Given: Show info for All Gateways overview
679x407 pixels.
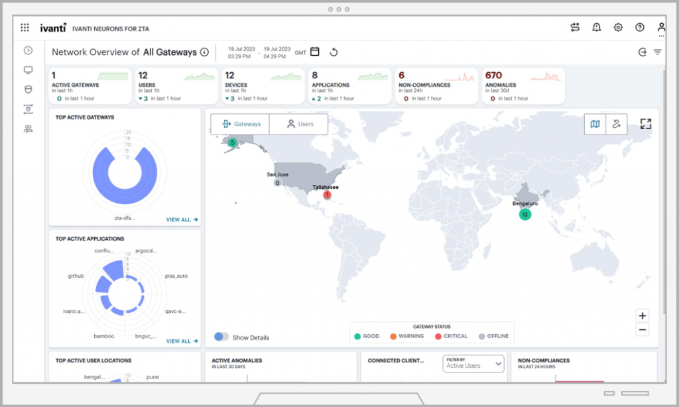Looking at the screenshot, I should [x=204, y=52].
